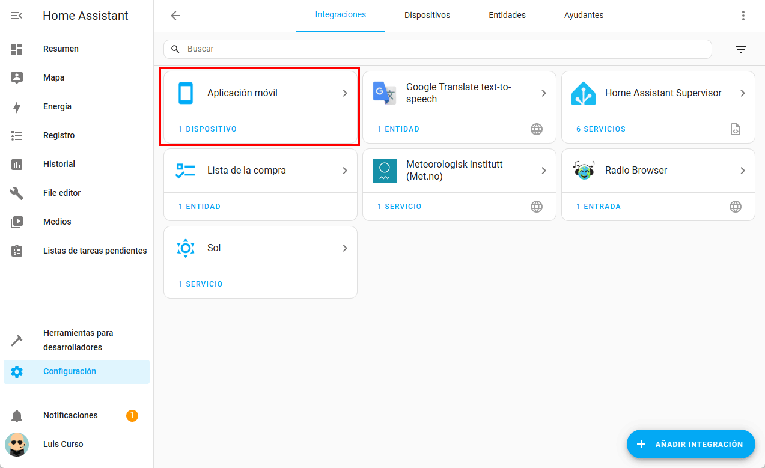Open Notificaciones in the sidebar

tap(70, 416)
